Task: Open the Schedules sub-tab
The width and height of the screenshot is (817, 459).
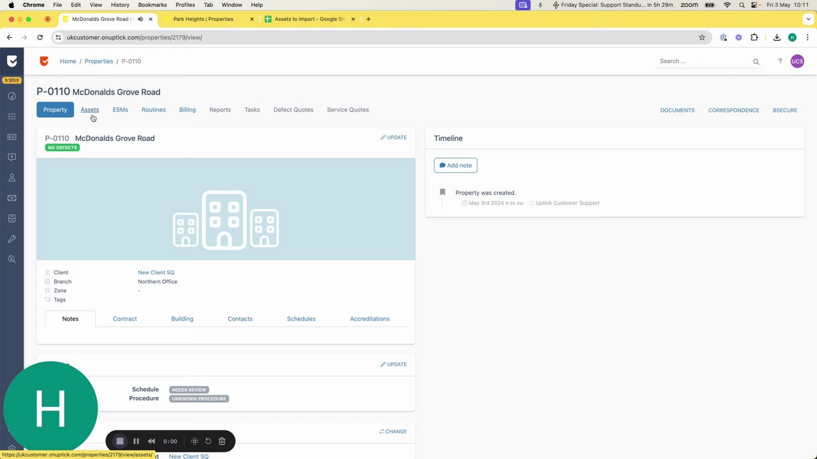Action: click(x=301, y=319)
